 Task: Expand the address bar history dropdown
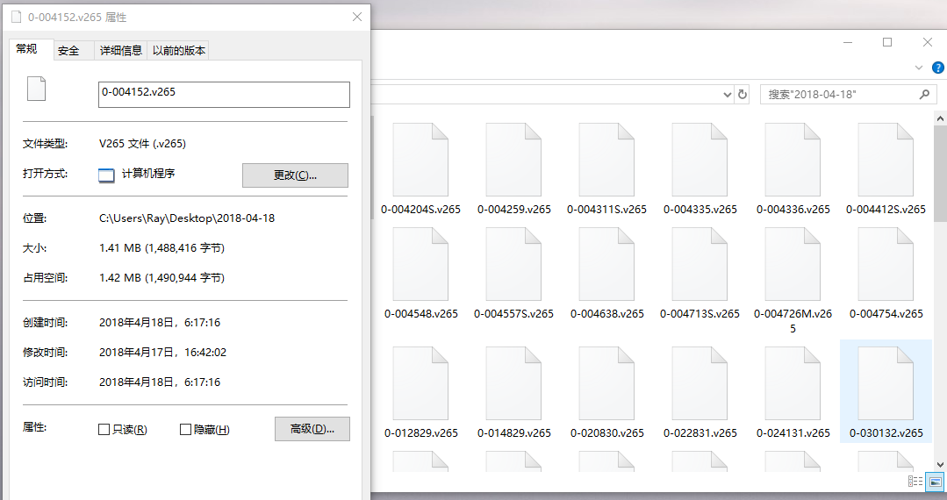(727, 94)
